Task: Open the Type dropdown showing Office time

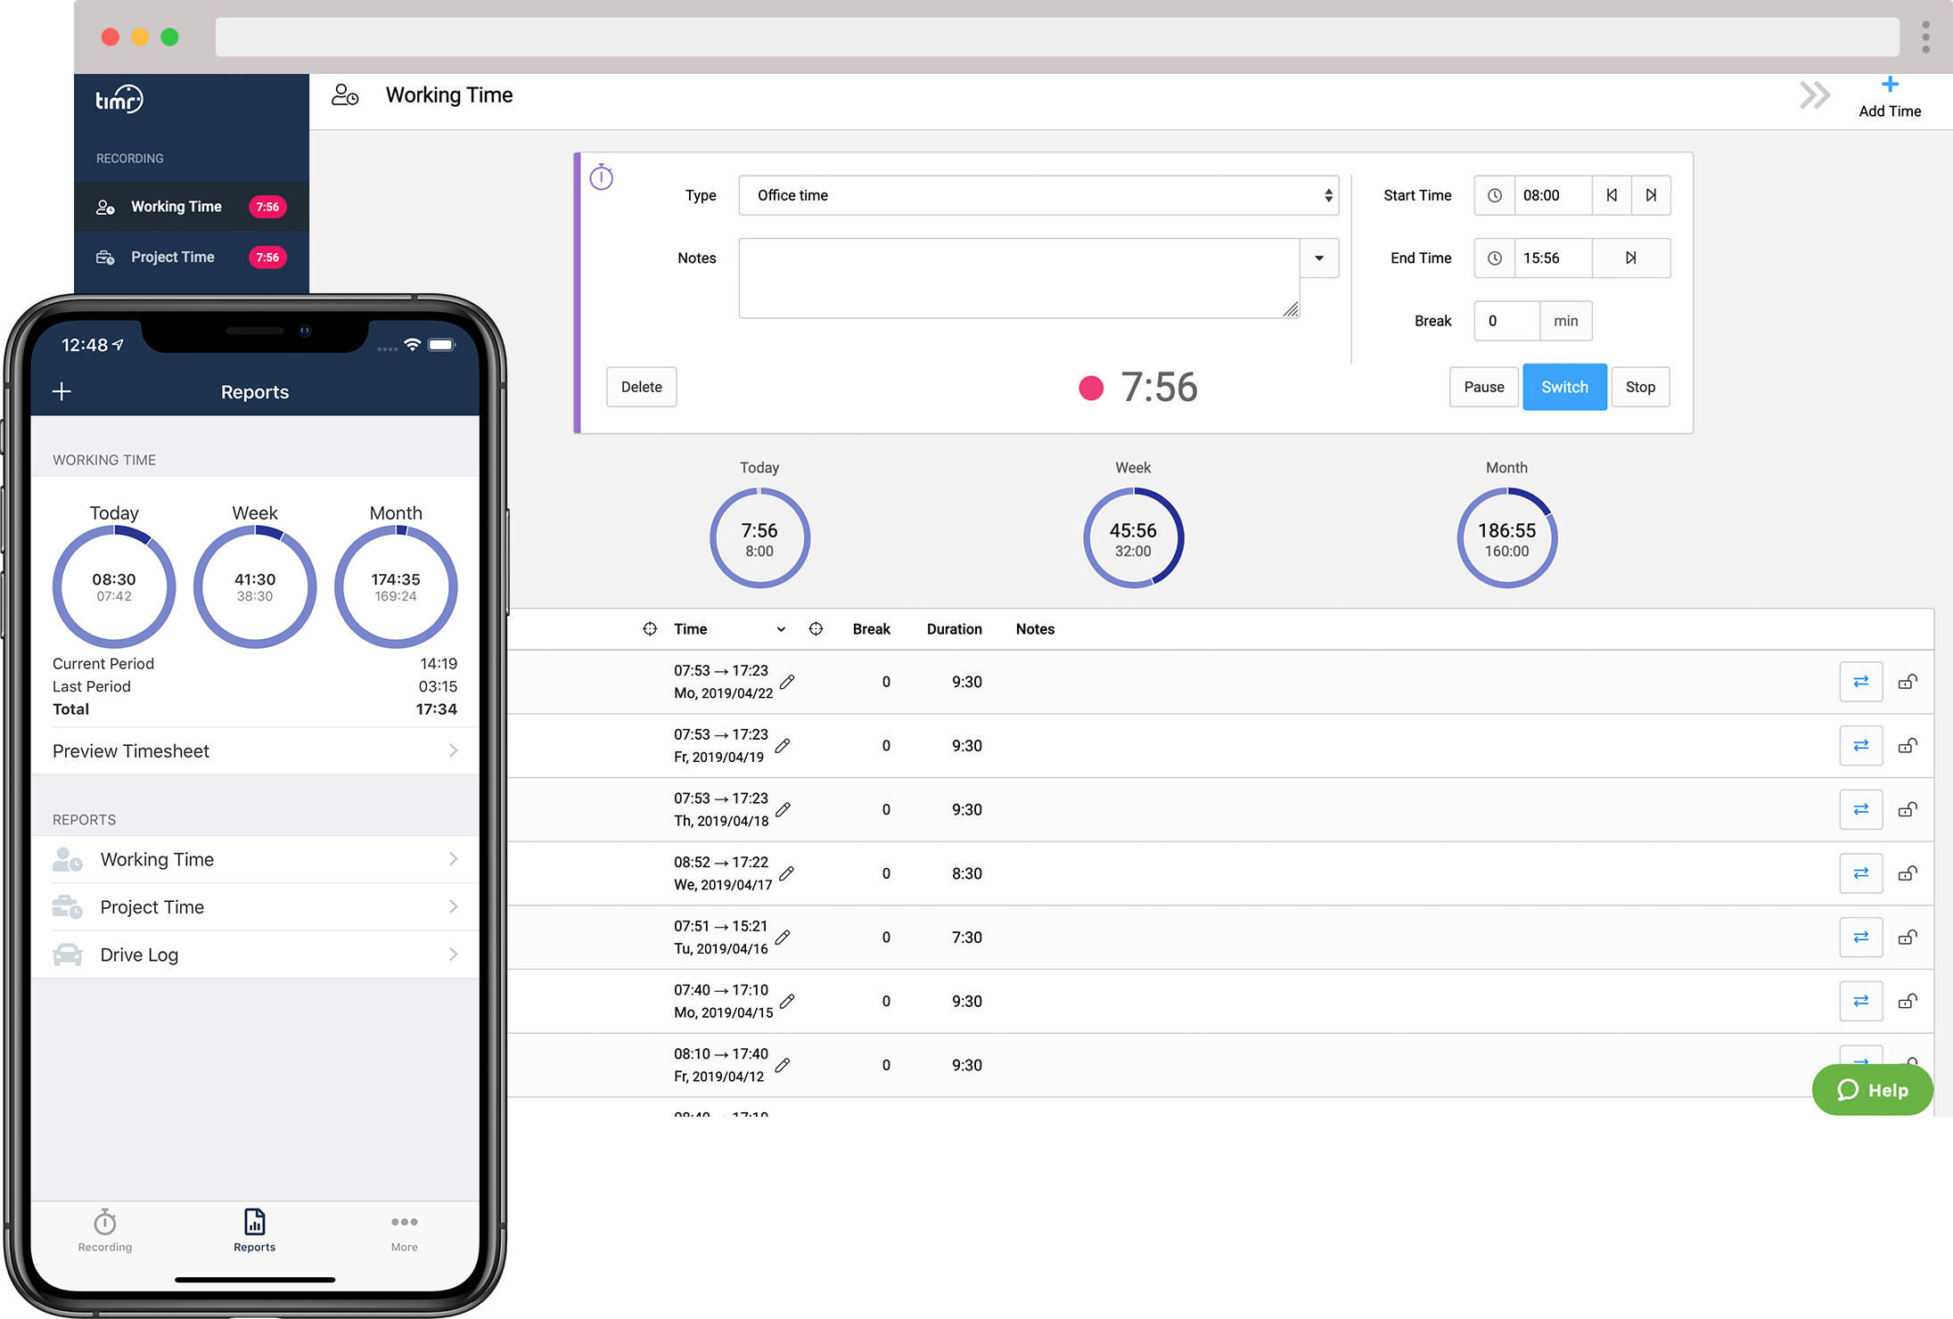Action: [x=1038, y=195]
